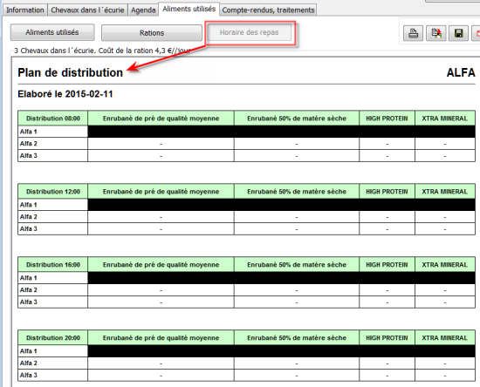Click the Aliments utilisés button

(x=52, y=32)
